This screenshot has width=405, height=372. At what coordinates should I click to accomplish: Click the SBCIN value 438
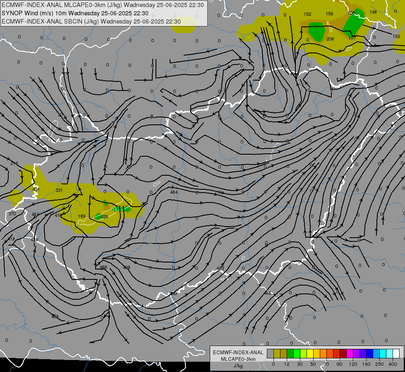[x=34, y=240]
